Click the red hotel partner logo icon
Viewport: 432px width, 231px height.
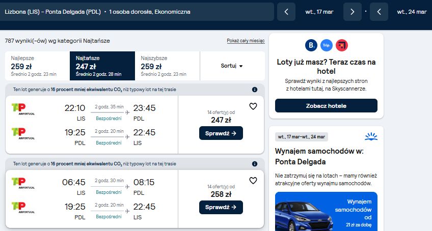click(342, 45)
